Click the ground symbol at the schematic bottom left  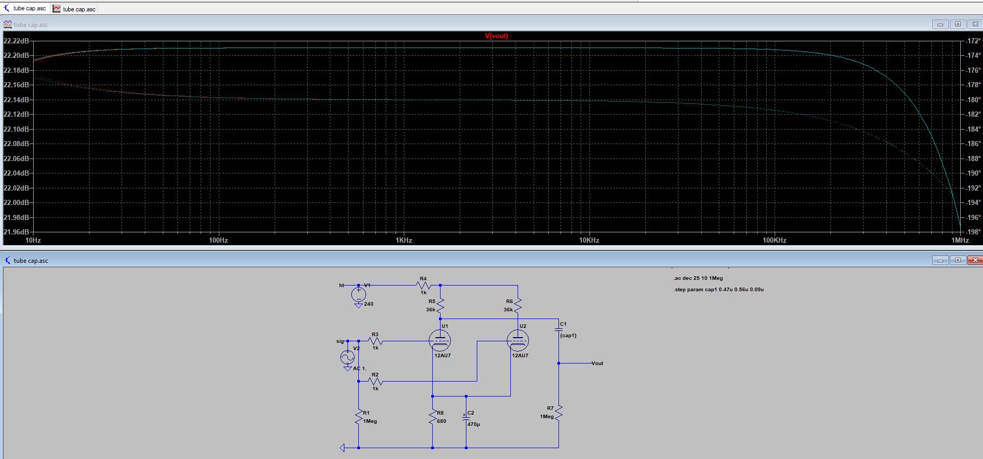click(342, 448)
